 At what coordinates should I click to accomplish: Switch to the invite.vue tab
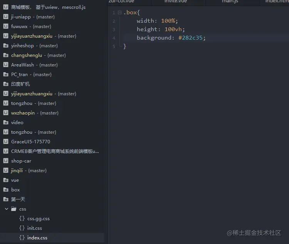(175, 2)
